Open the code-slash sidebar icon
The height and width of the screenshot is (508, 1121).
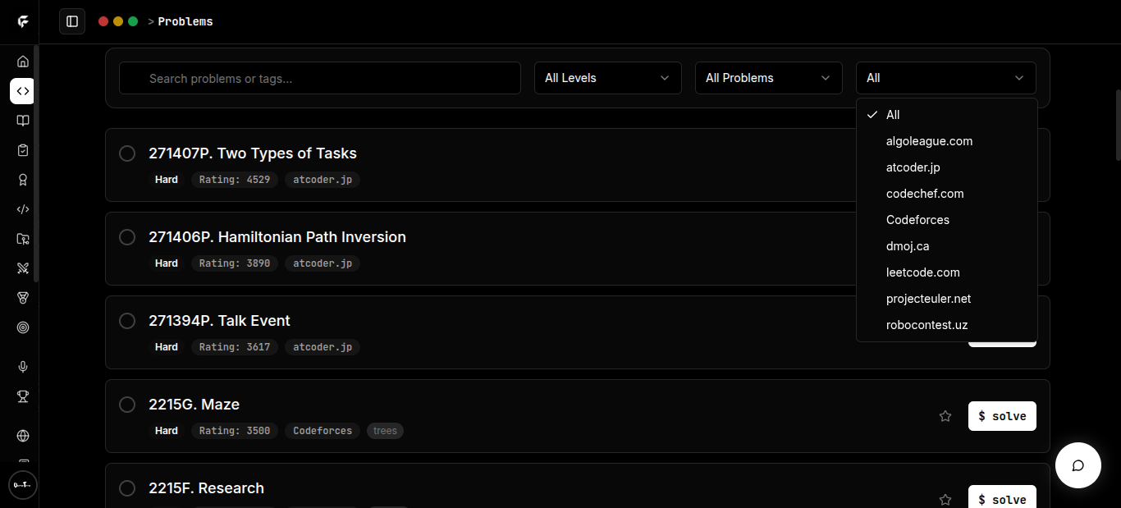(x=23, y=209)
